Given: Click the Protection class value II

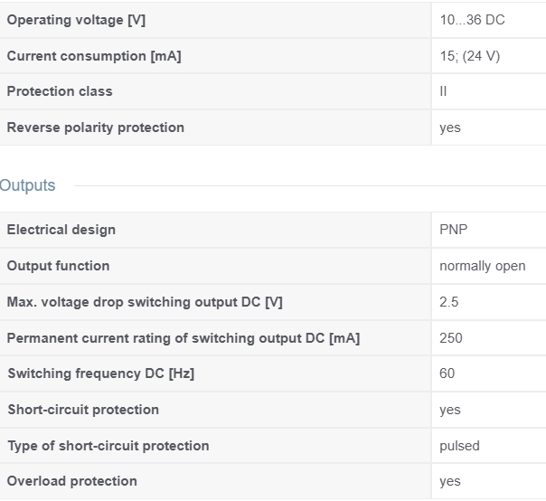Looking at the screenshot, I should 443,91.
